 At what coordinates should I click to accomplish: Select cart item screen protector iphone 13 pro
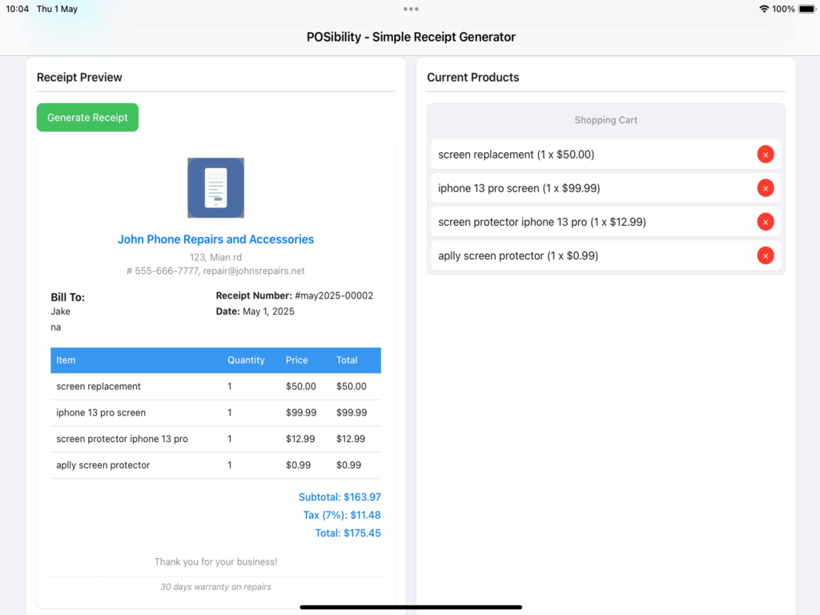point(605,222)
